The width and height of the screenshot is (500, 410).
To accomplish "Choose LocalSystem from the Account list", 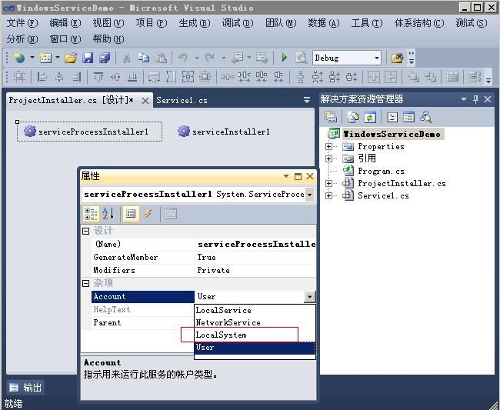I will click(221, 335).
